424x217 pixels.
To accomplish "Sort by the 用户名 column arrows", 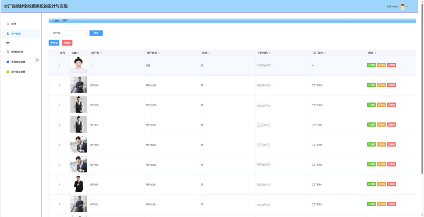I will (x=101, y=53).
